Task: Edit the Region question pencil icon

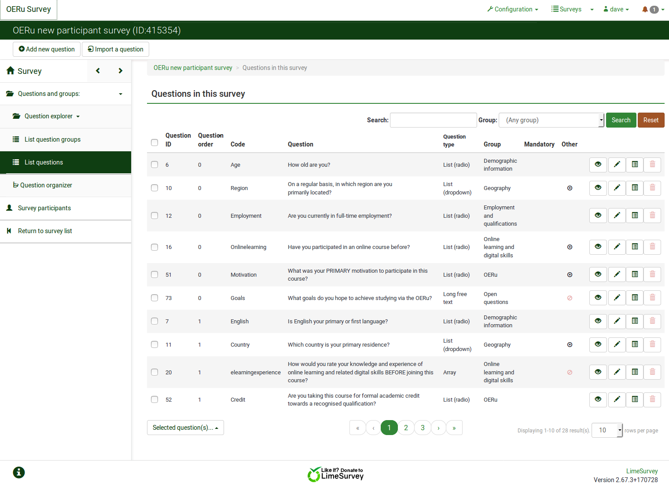Action: [617, 188]
